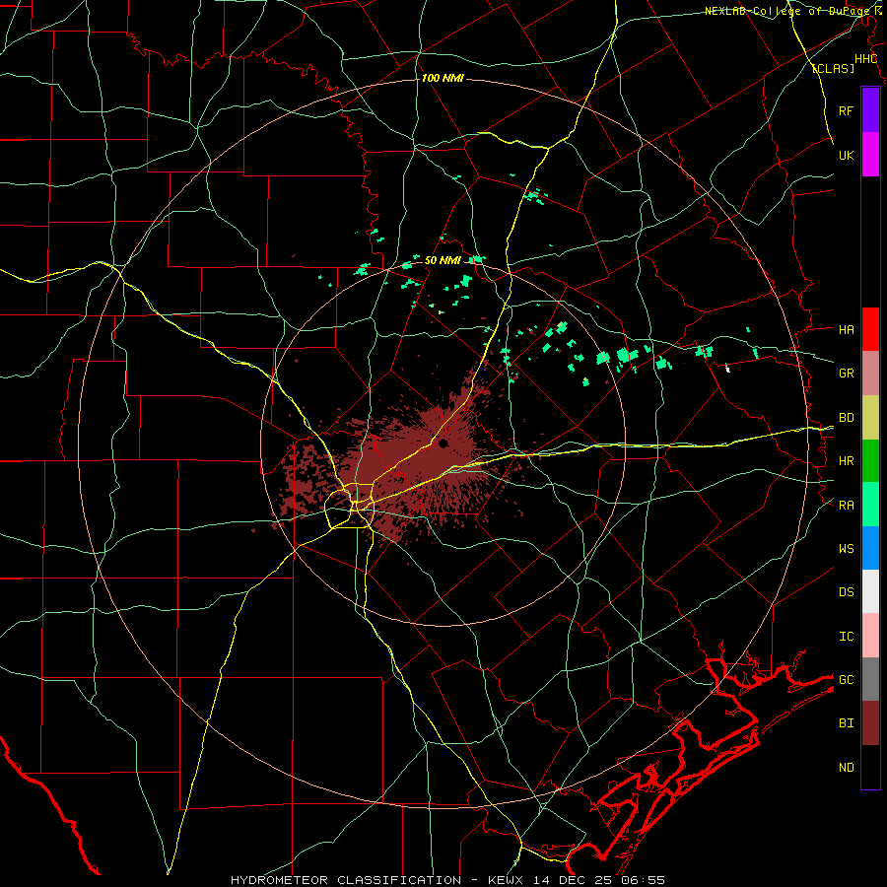
Task: Click the "HYDROMETEOR CLASSIFICATION" title text
Action: click(x=346, y=880)
